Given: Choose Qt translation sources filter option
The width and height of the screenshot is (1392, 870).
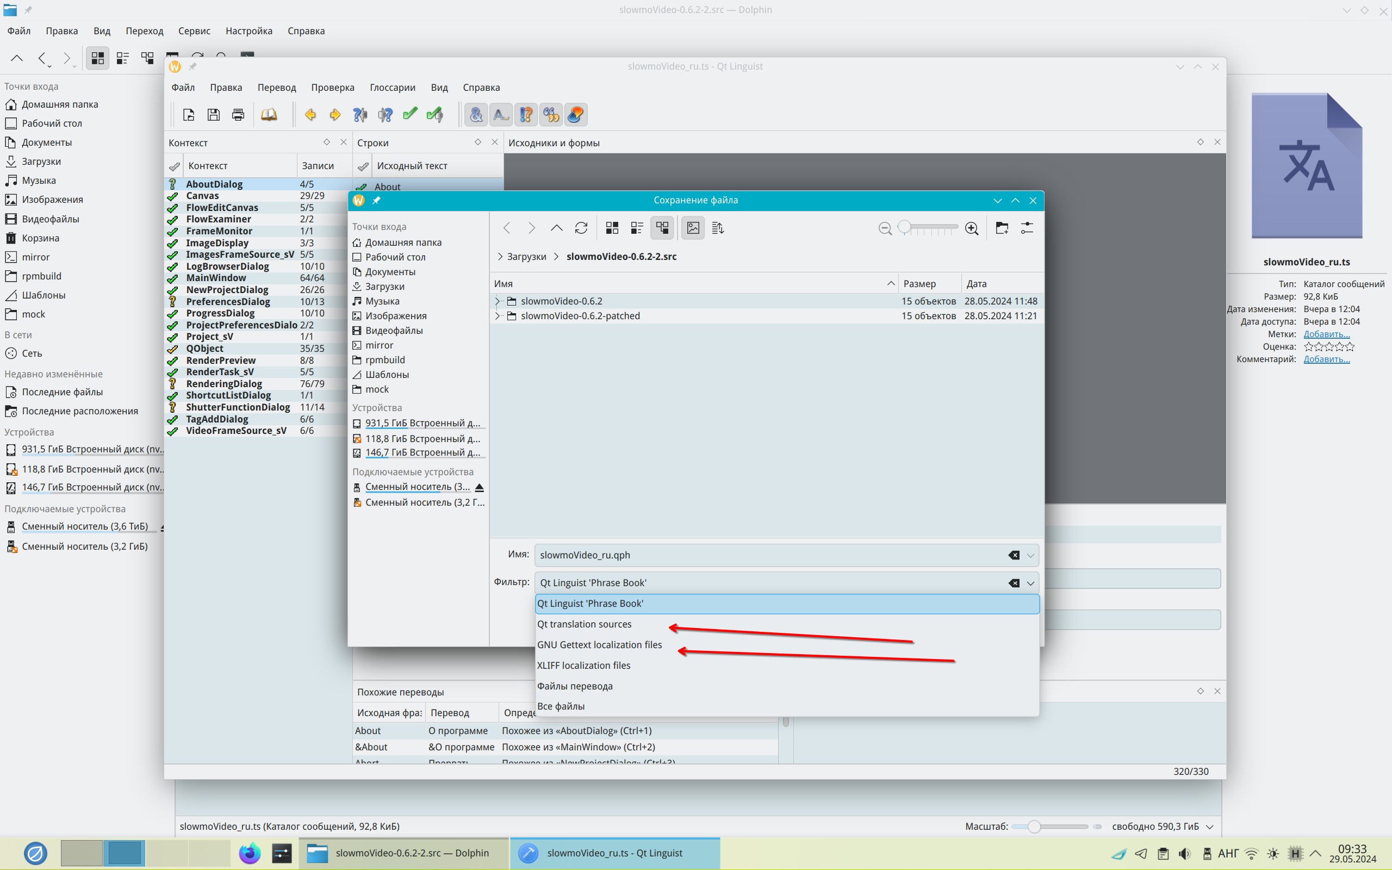Looking at the screenshot, I should coord(584,624).
